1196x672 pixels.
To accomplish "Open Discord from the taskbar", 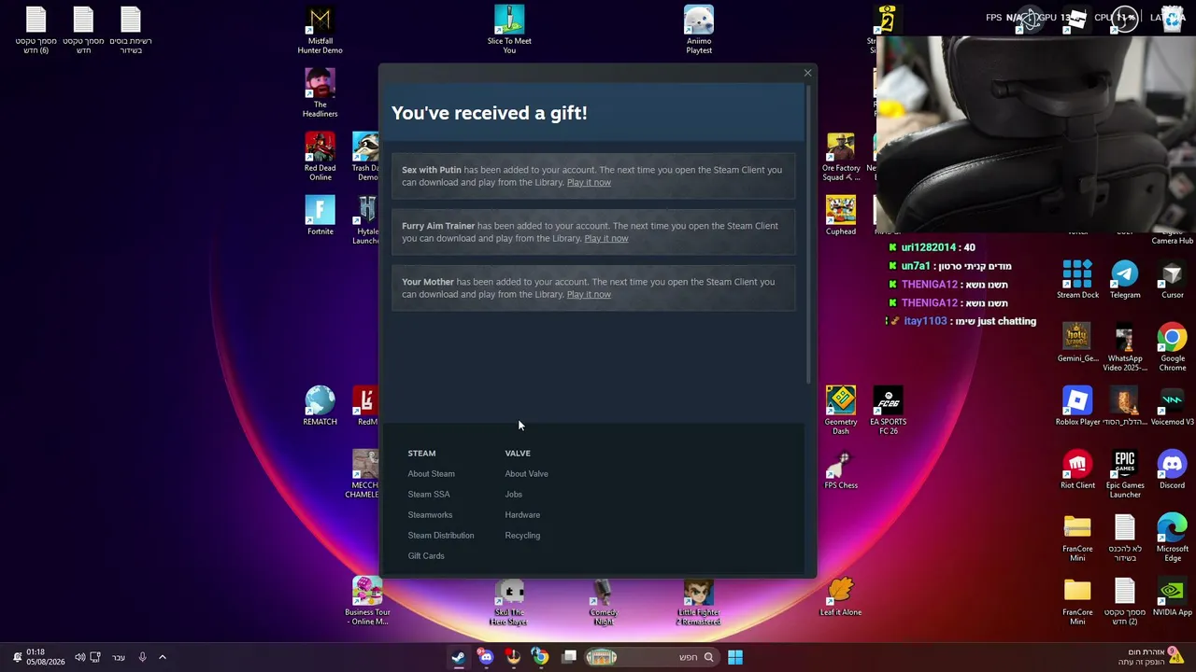I will [x=486, y=657].
